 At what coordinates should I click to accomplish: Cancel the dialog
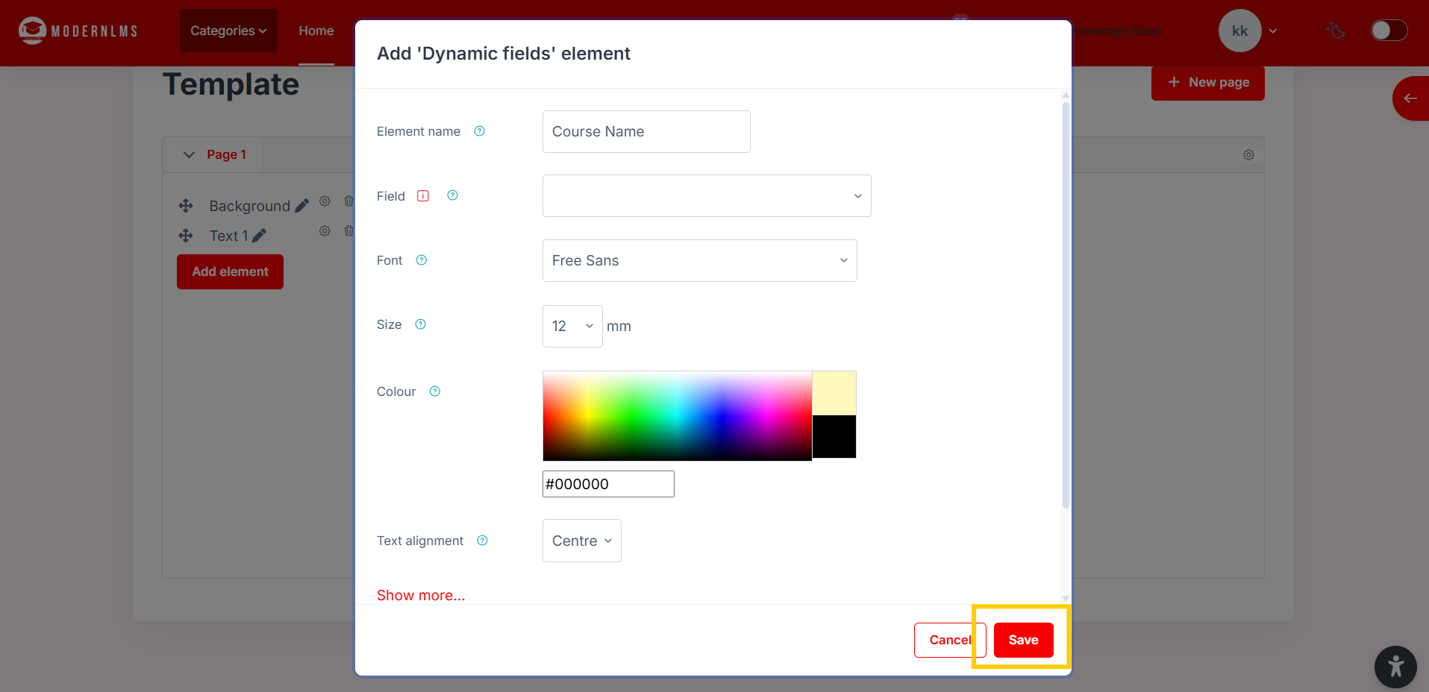950,640
